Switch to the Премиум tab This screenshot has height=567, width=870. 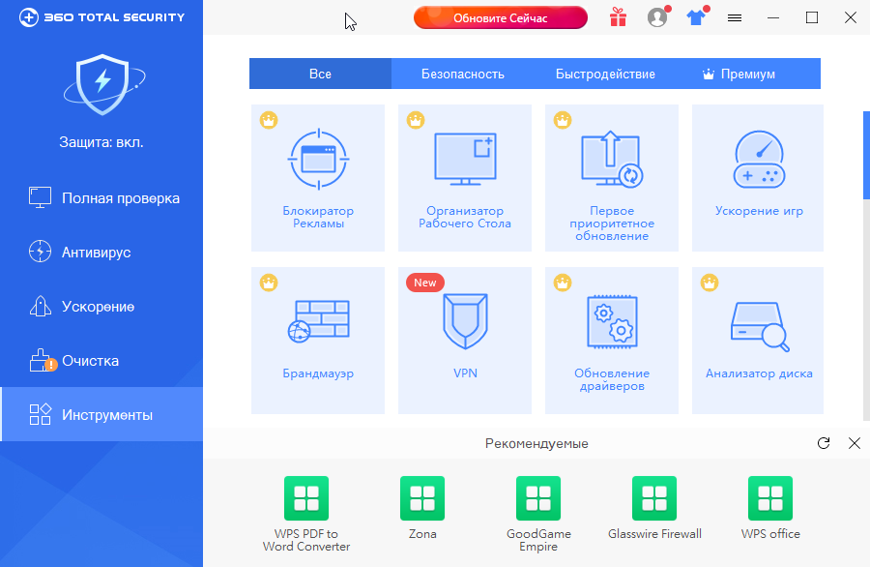pos(748,74)
